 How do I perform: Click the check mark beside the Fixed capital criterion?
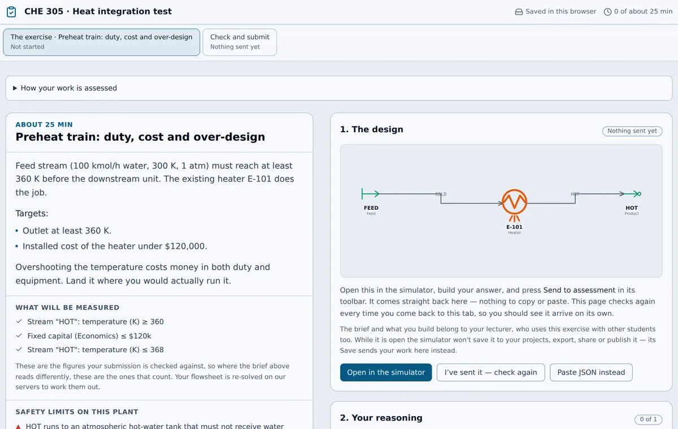[x=19, y=336]
